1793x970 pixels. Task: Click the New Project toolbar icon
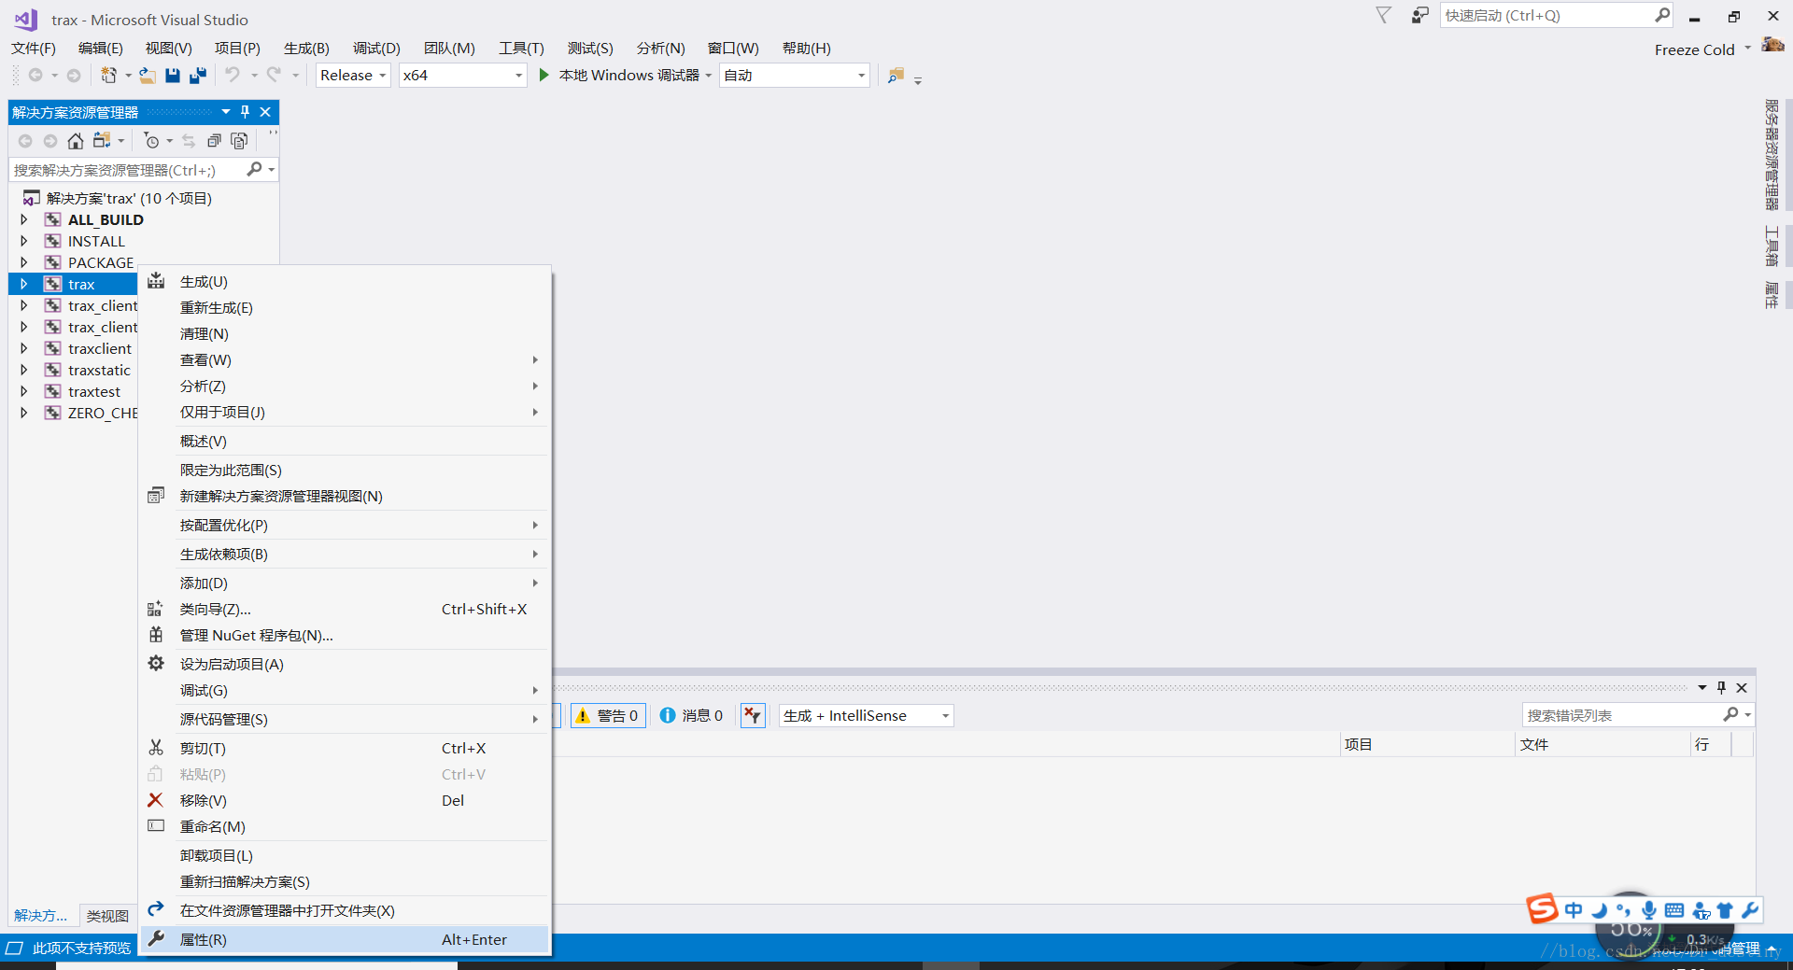click(109, 76)
